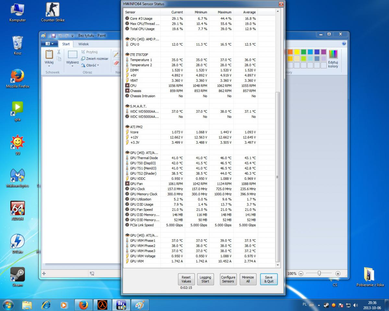Open the Paint application menu button
Image resolution: width=389 pixels, height=311 pixels.
(50, 44)
